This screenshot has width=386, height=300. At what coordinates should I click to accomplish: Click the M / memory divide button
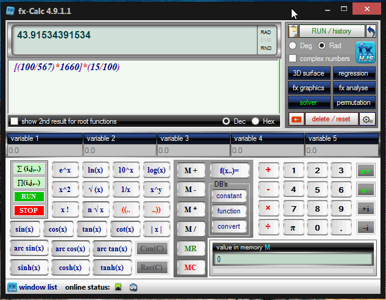pos(191,229)
